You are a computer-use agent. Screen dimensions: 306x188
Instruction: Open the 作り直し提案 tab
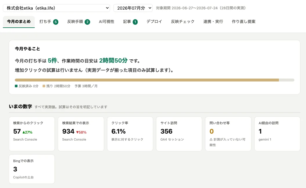244,22
